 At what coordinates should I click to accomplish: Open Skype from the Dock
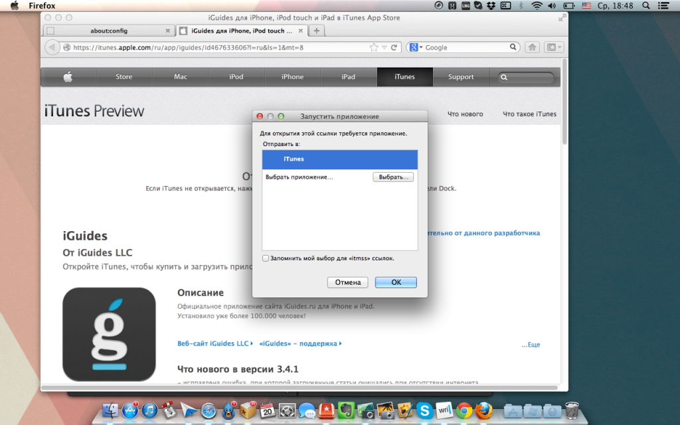click(424, 410)
